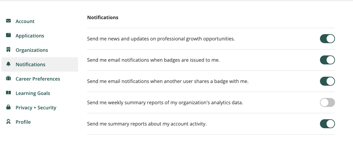Toggle off shared badge email notifications

point(327,81)
